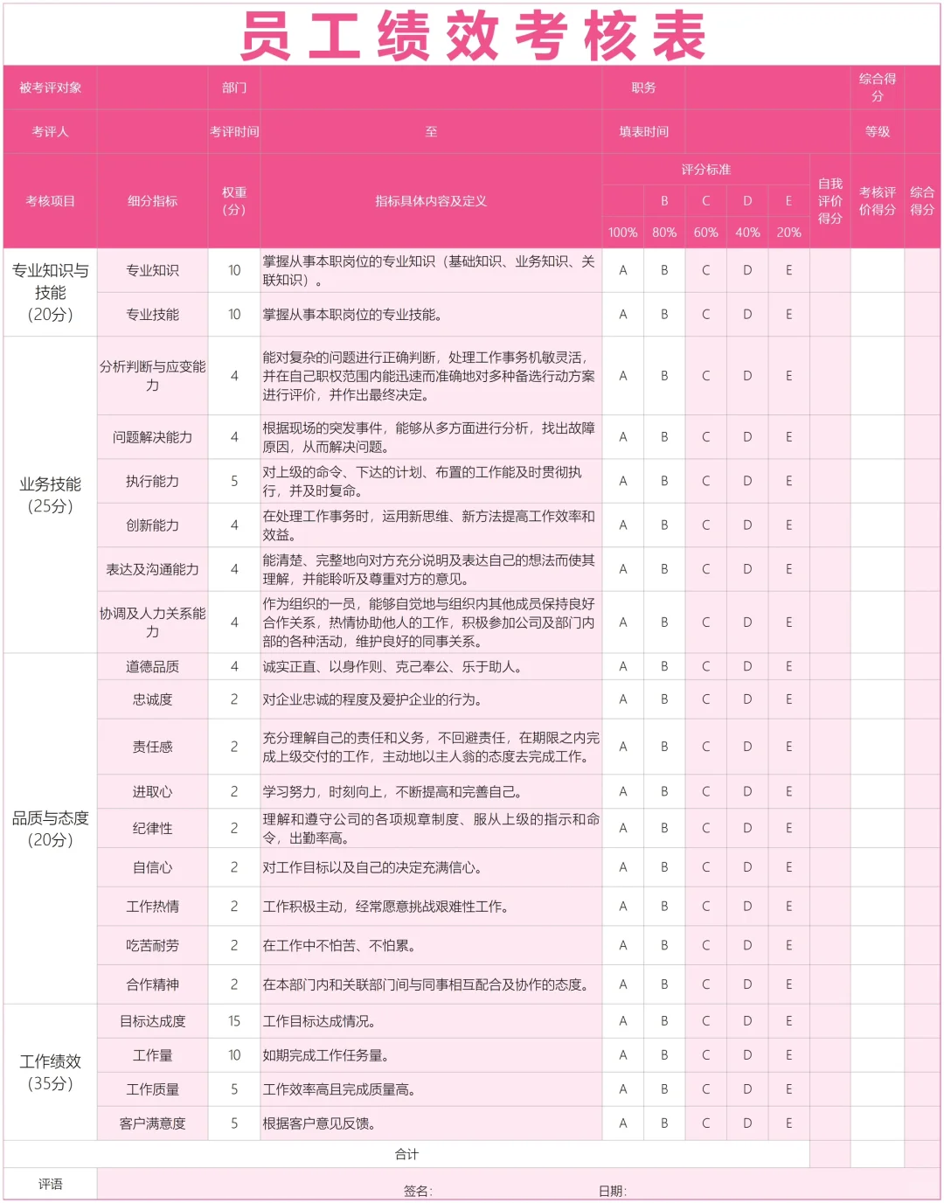Click the 工作绩效 (35分) category cell

(x=50, y=1072)
